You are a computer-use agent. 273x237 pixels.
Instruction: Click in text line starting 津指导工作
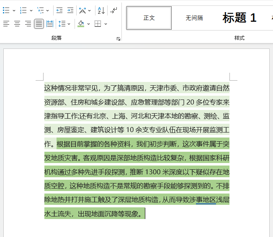(x=137, y=116)
